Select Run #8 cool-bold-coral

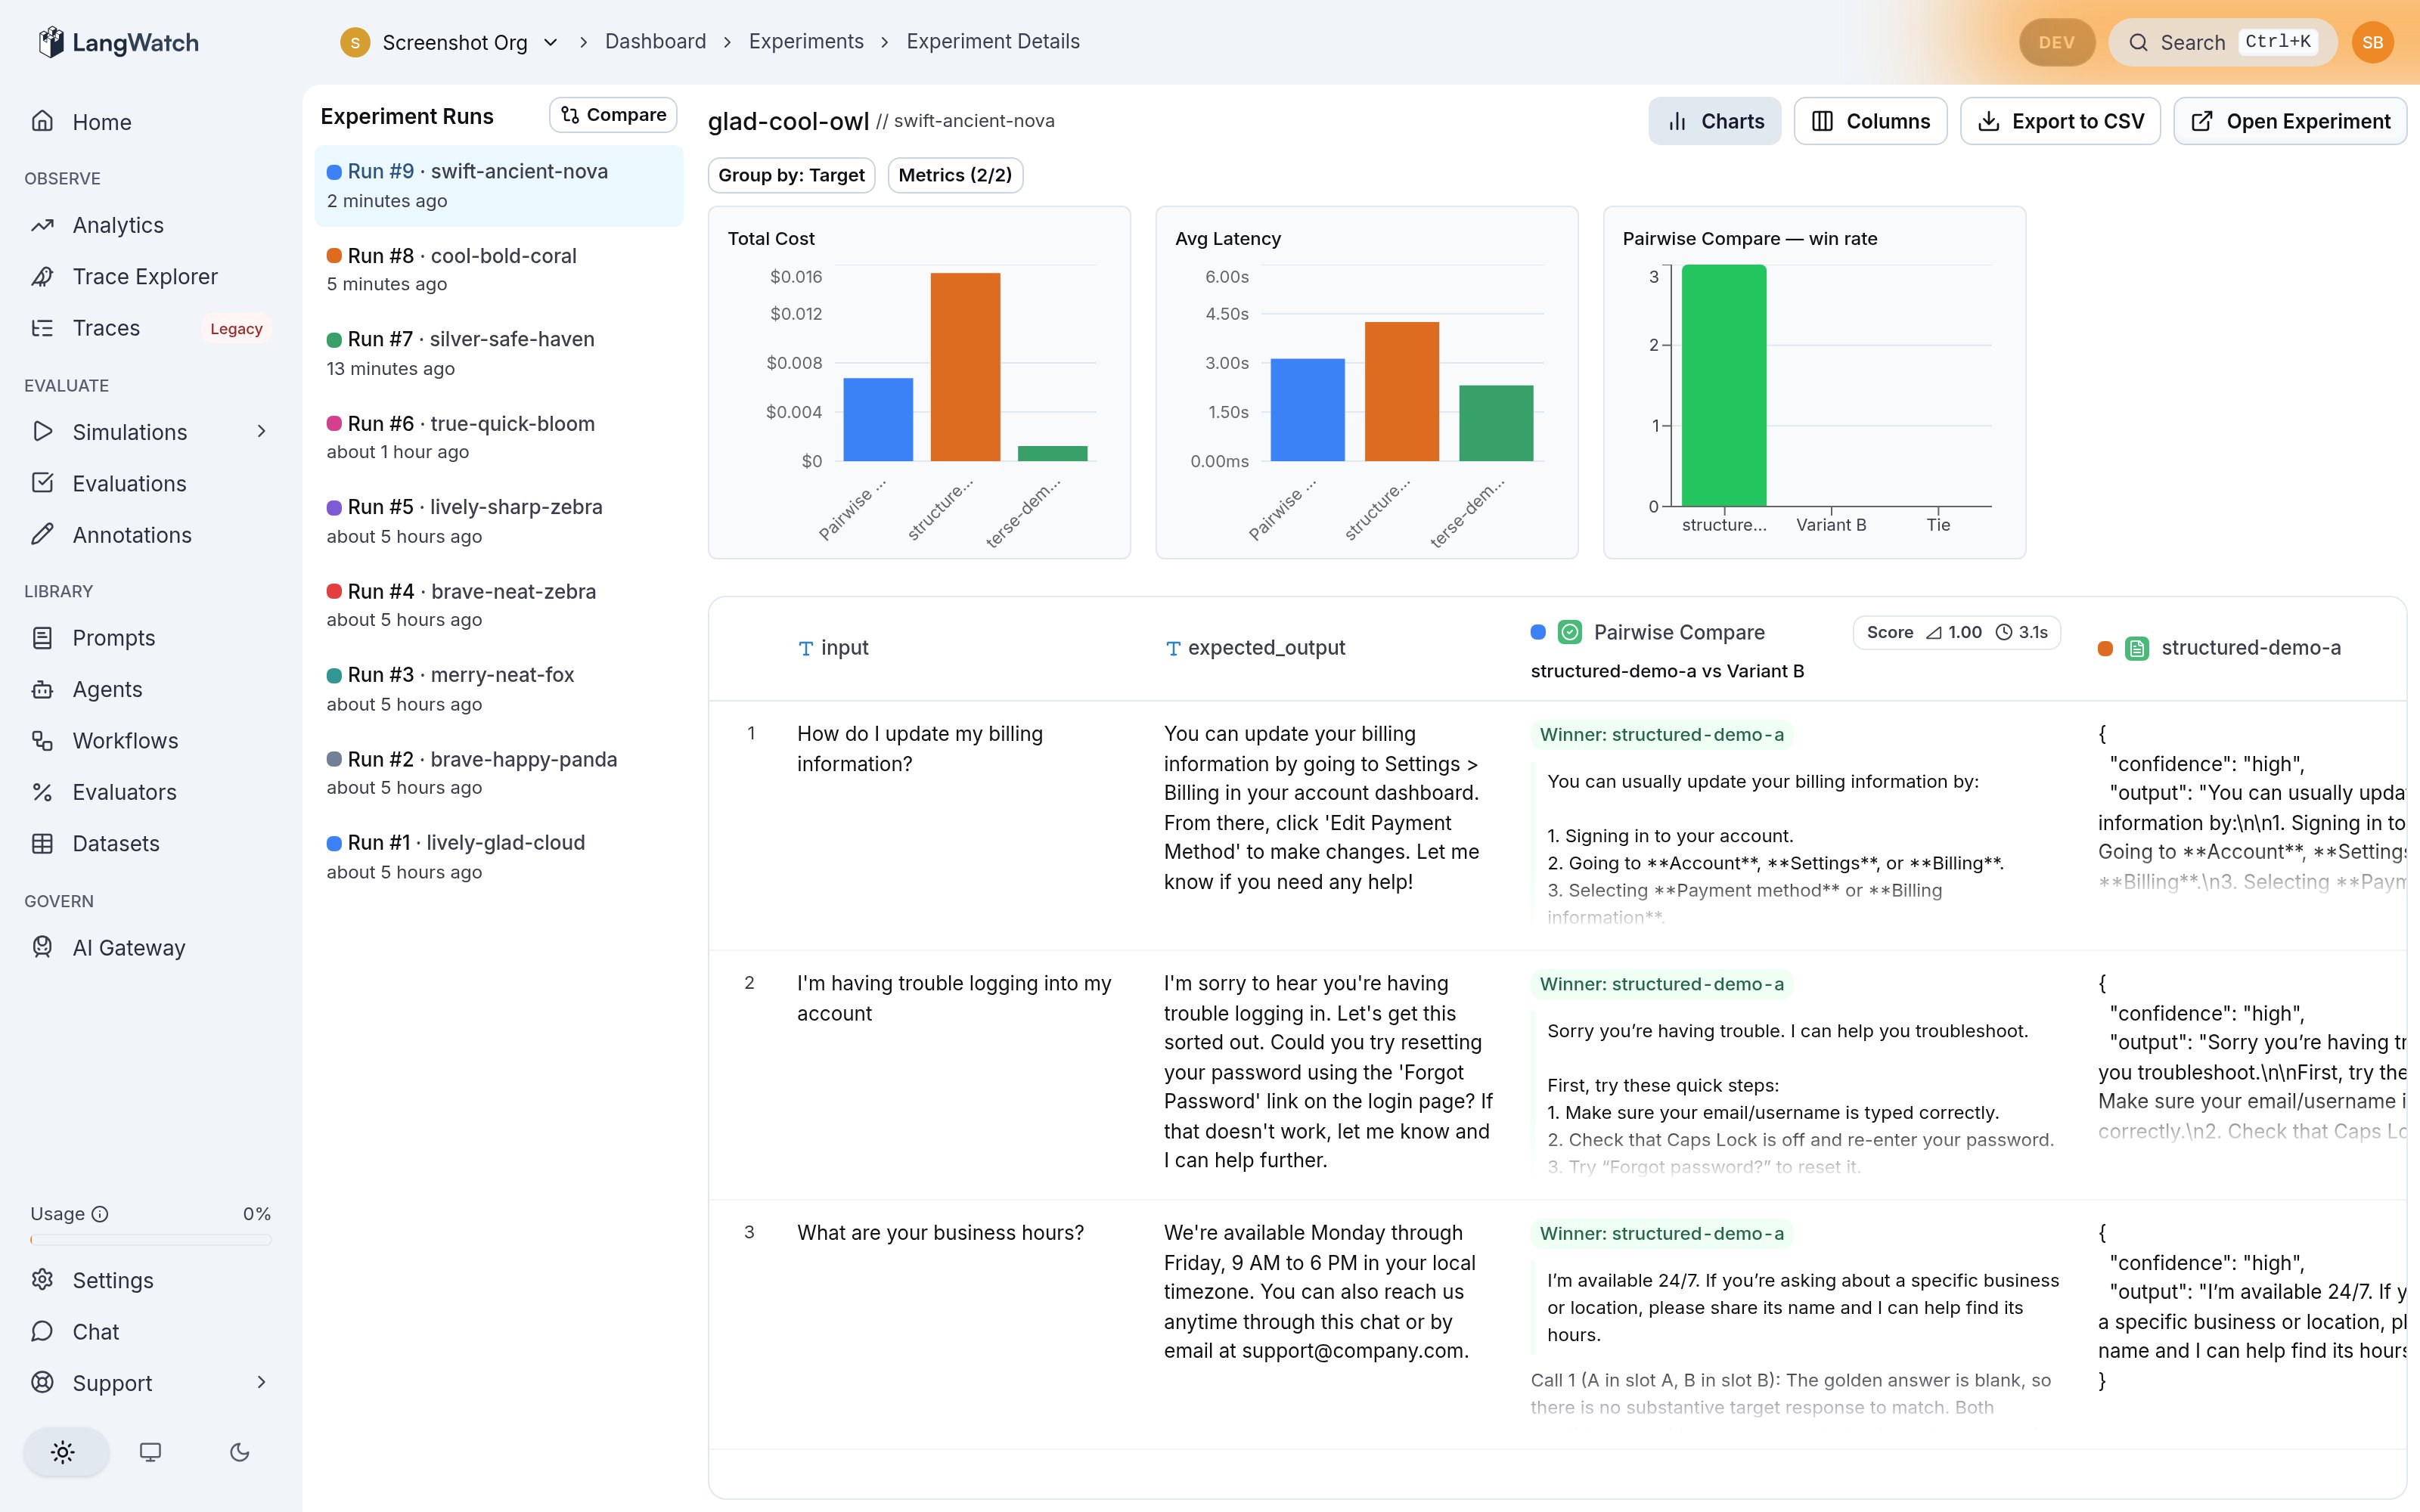click(x=498, y=269)
